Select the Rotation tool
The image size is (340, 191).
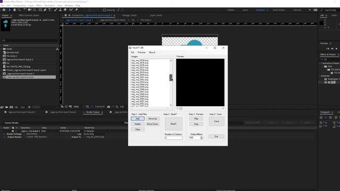(x=25, y=10)
